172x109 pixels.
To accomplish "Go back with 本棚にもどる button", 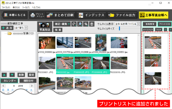I will (15, 15).
